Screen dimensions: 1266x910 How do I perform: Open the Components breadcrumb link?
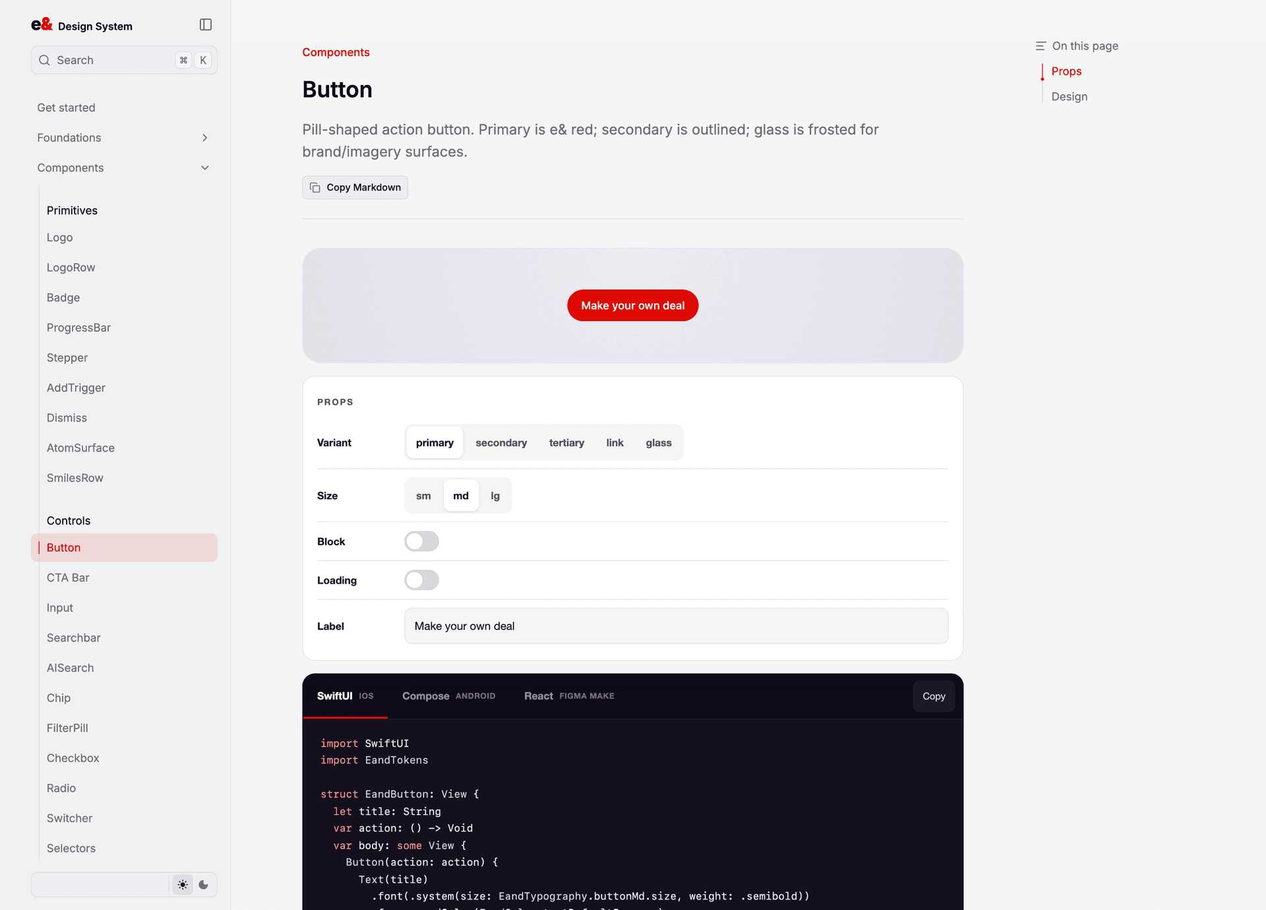(336, 52)
